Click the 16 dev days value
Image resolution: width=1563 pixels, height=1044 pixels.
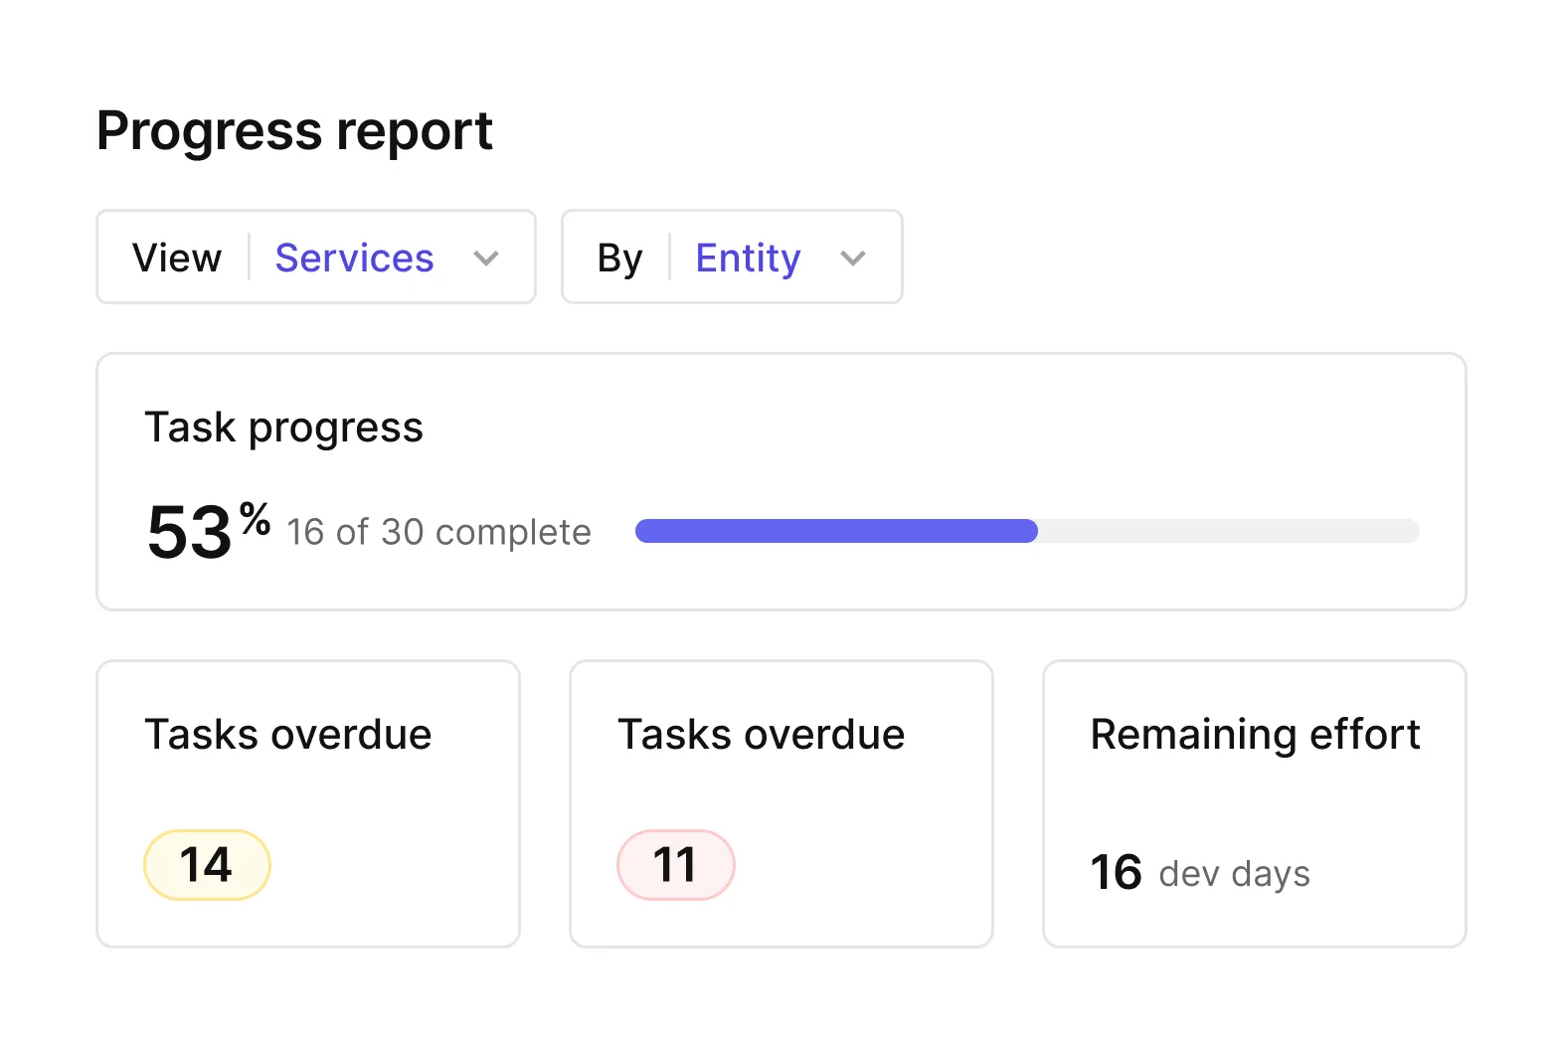1199,873
